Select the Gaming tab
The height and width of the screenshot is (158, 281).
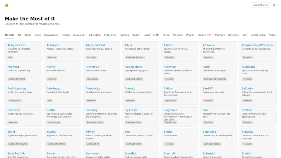pyautogui.click(x=124, y=35)
